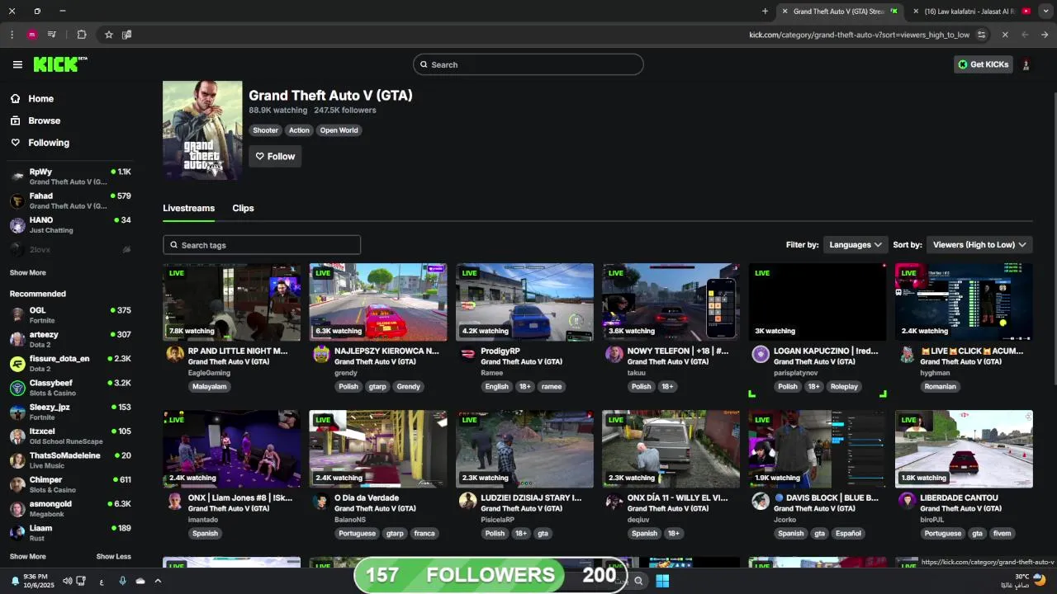Click the Search tags input

pos(262,245)
